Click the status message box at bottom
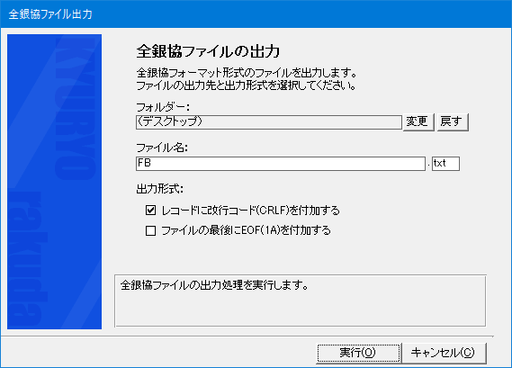Image resolution: width=512 pixels, height=368 pixels. [300, 301]
